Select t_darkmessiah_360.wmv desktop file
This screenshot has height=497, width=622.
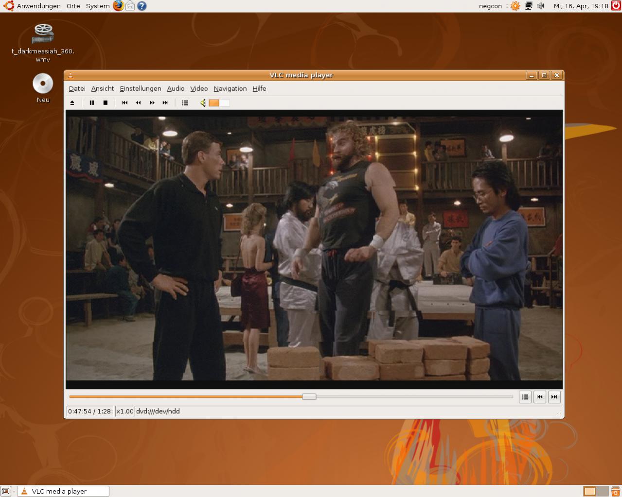pyautogui.click(x=43, y=43)
